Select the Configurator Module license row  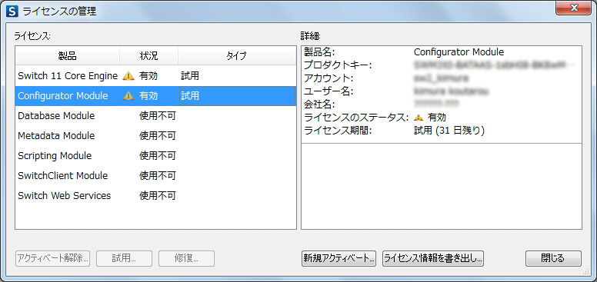click(x=155, y=96)
